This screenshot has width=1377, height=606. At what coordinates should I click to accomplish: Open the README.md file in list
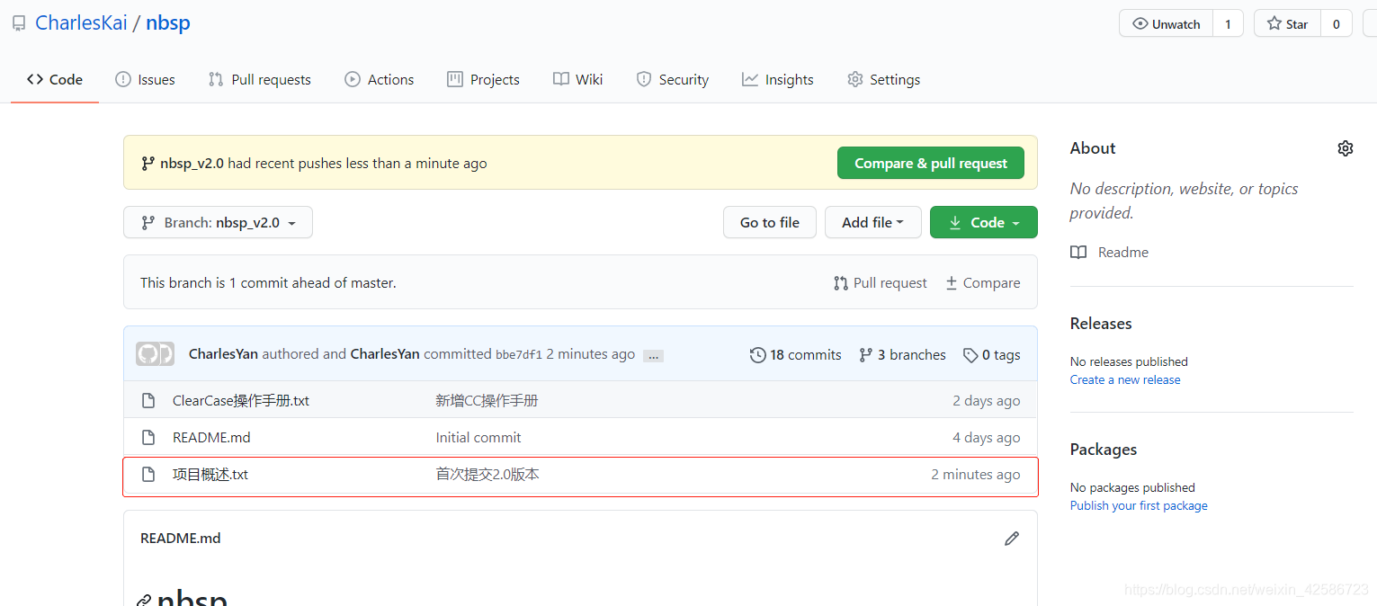[211, 437]
